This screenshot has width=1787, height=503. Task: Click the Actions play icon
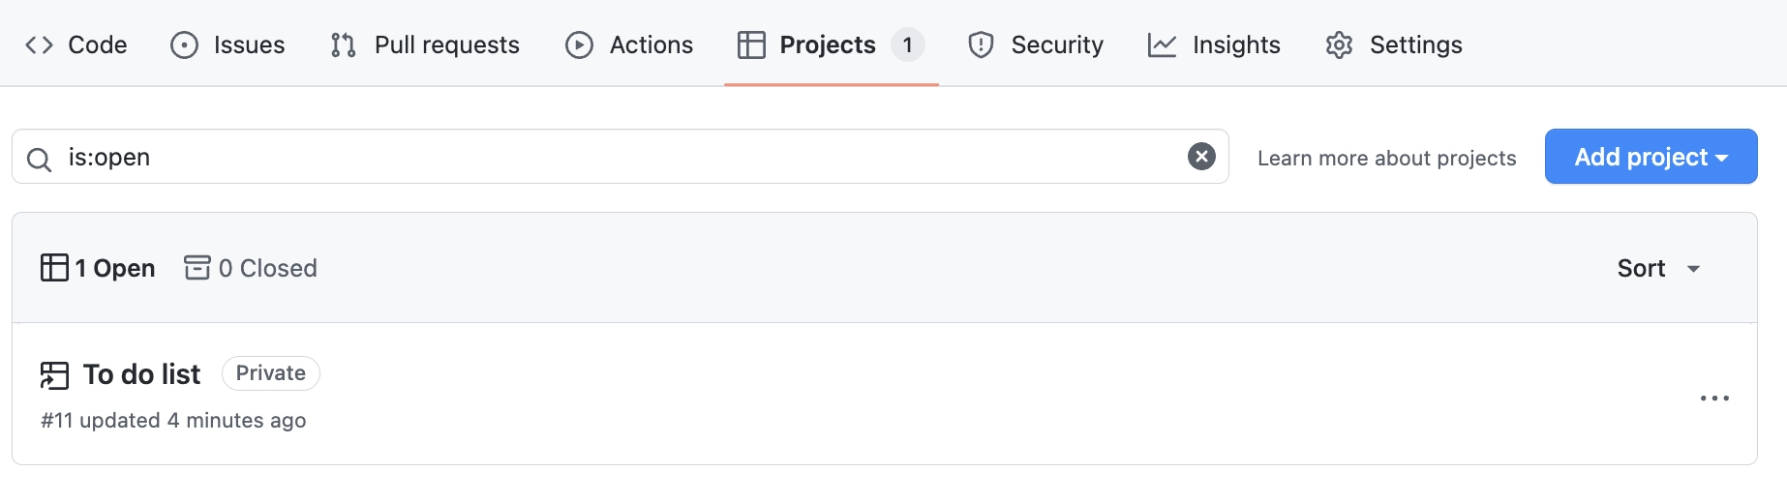(x=579, y=44)
